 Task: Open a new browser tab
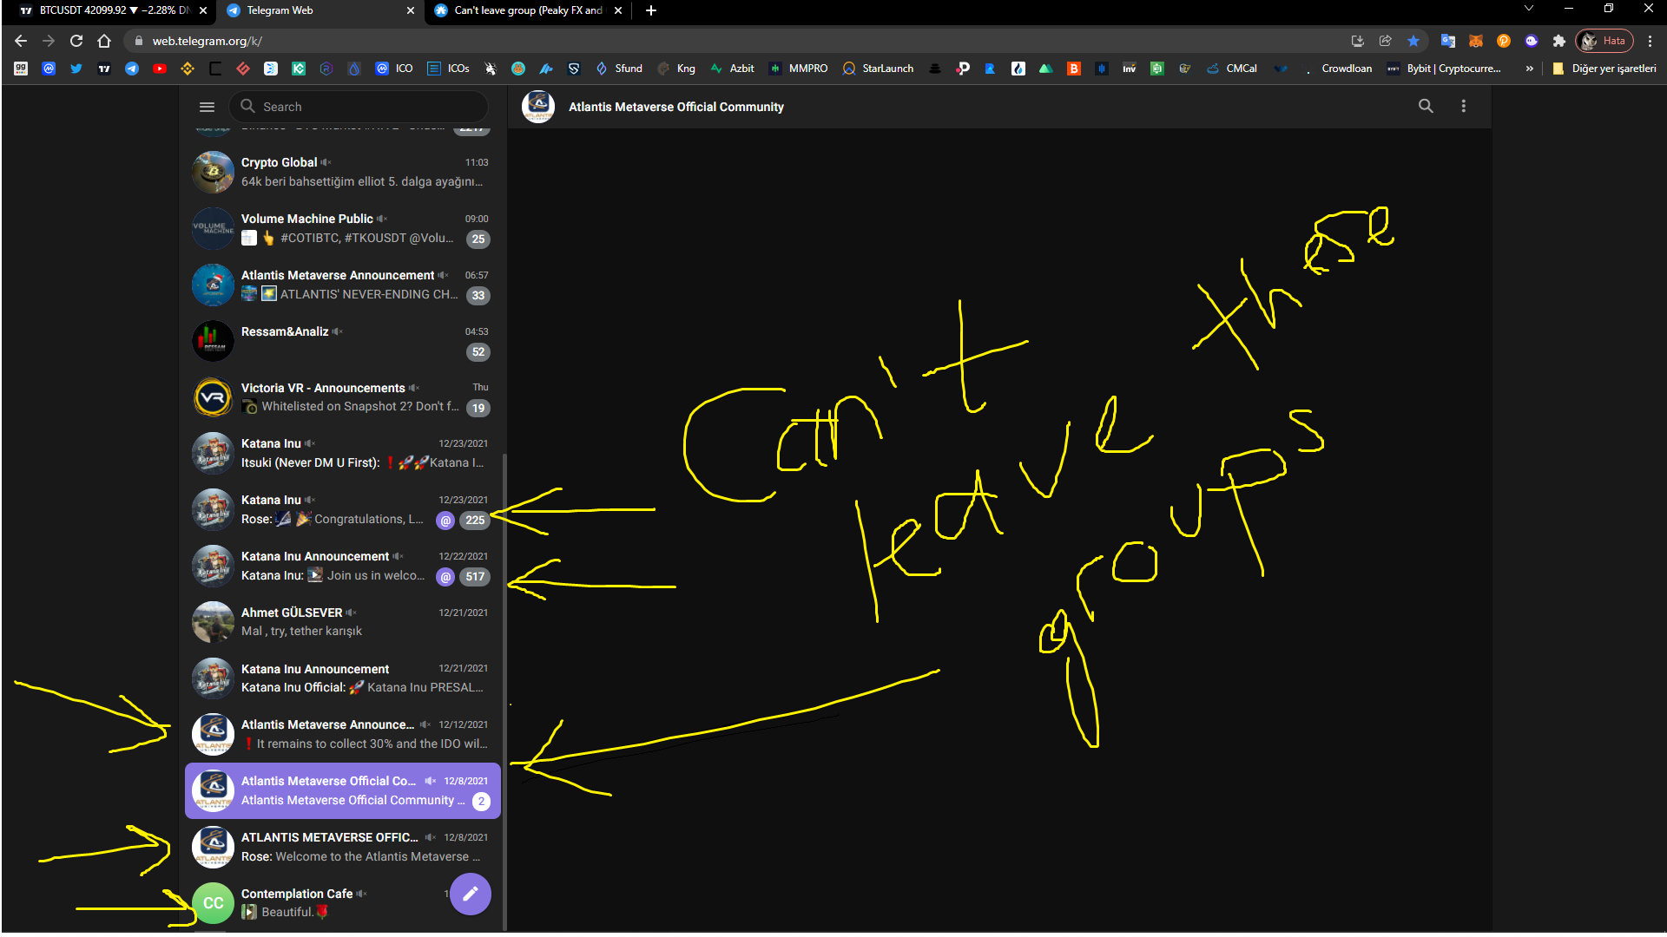pos(651,10)
